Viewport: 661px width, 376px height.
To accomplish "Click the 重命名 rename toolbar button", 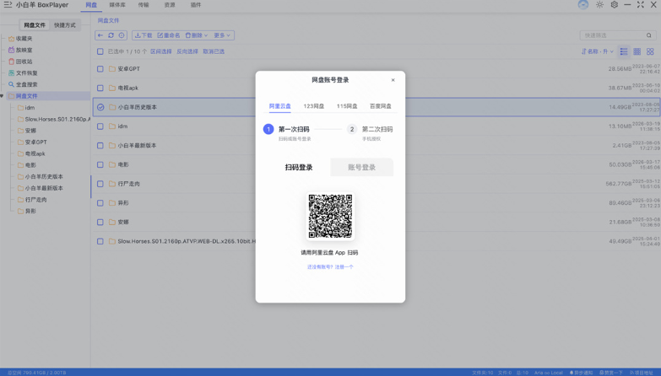I will (169, 35).
